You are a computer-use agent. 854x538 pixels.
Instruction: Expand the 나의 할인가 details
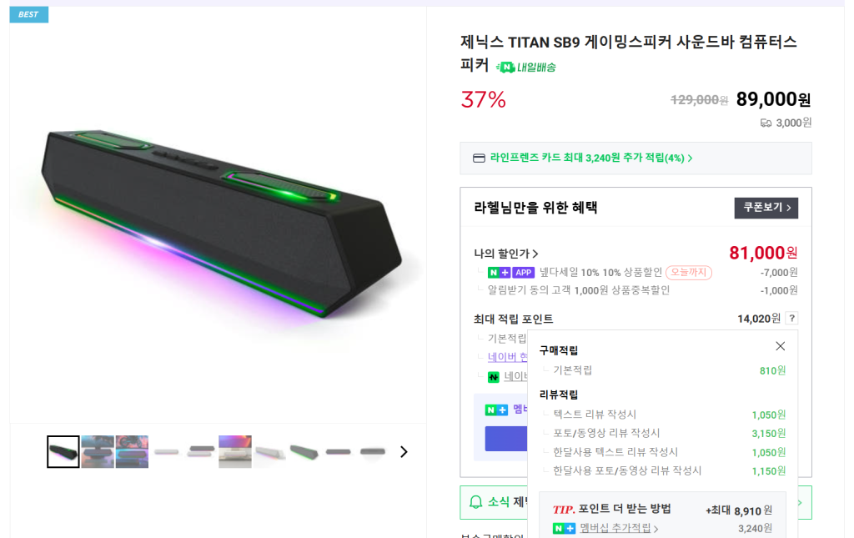click(x=506, y=254)
